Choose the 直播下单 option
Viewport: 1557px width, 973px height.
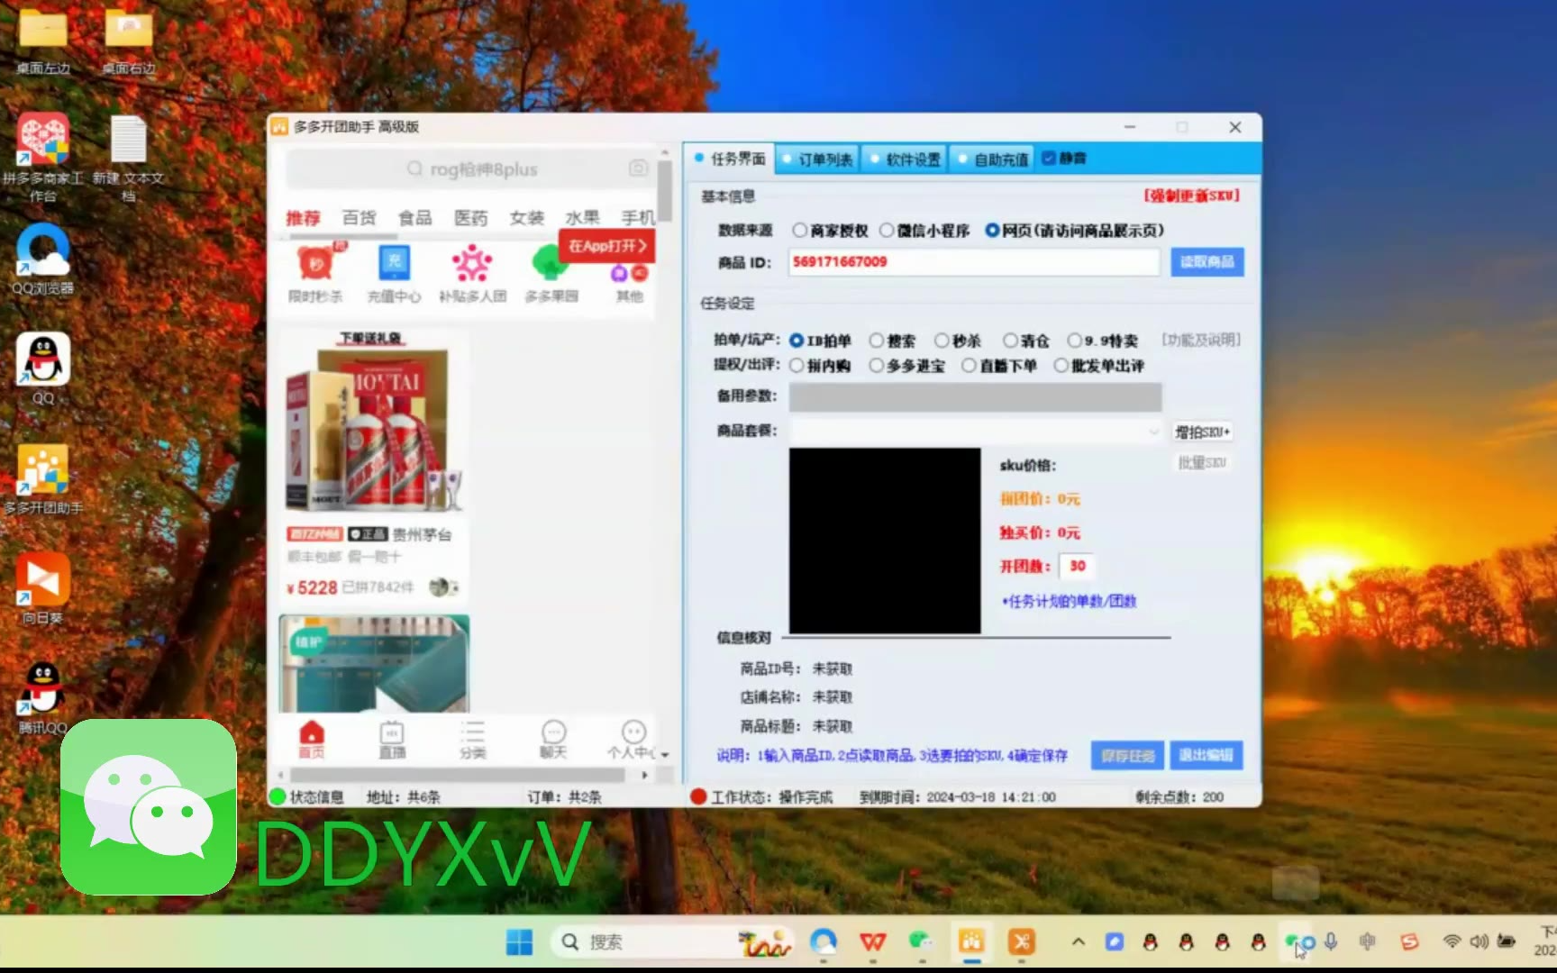(x=969, y=366)
